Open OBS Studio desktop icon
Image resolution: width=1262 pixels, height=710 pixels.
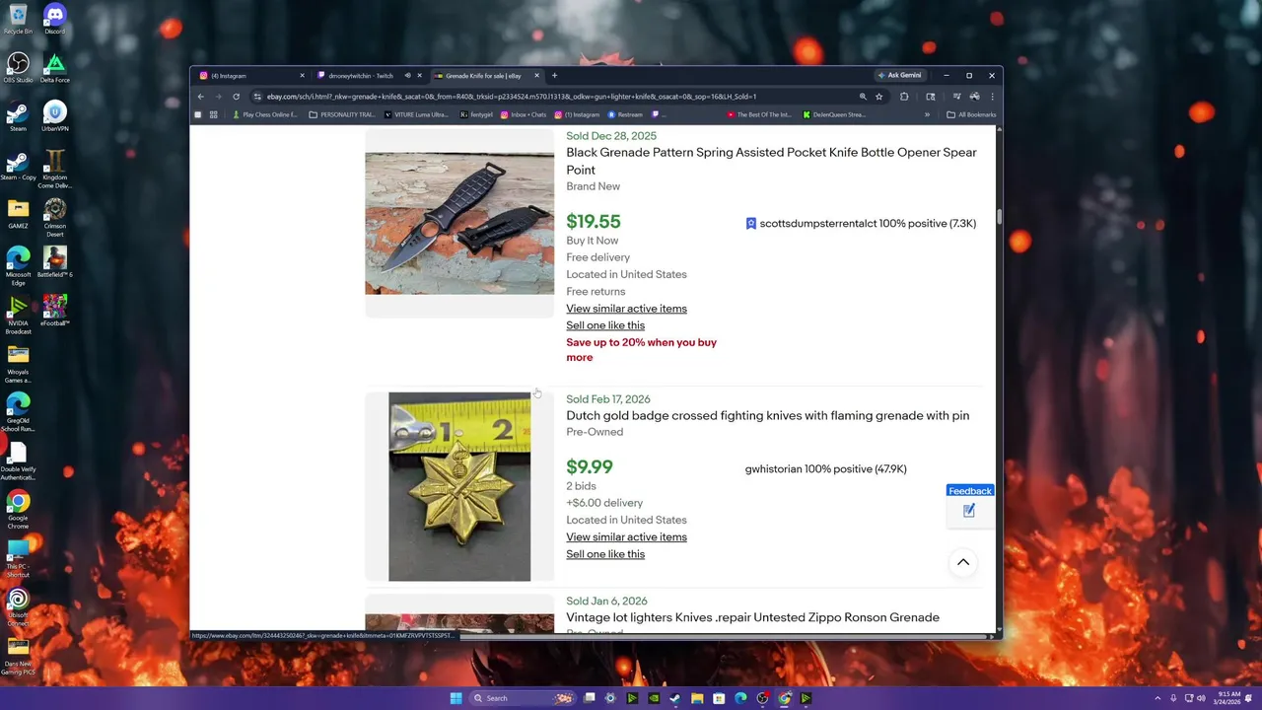18,67
